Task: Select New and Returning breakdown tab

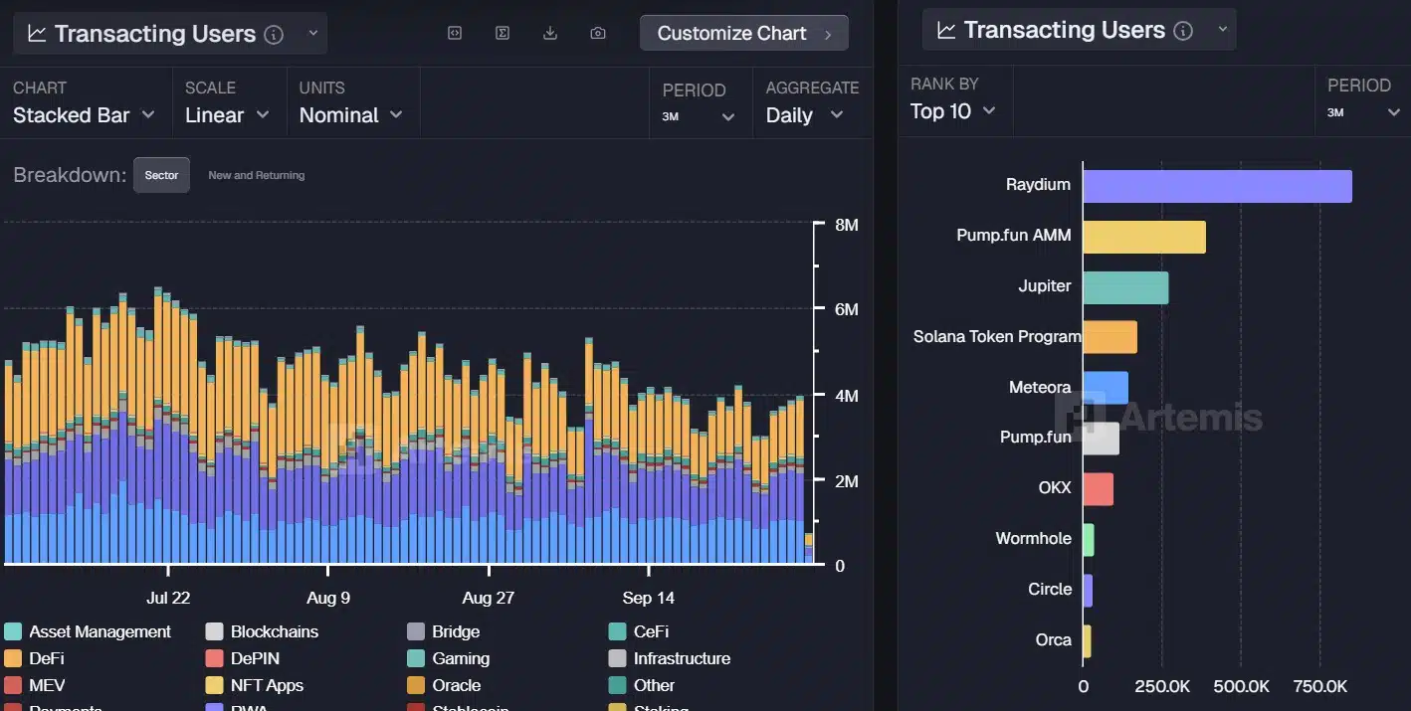Action: 257,175
